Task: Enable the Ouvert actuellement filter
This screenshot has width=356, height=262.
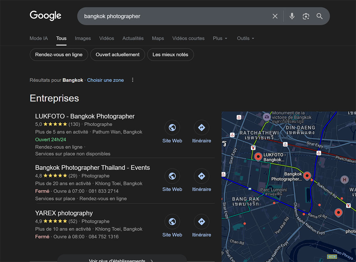Action: 117,54
